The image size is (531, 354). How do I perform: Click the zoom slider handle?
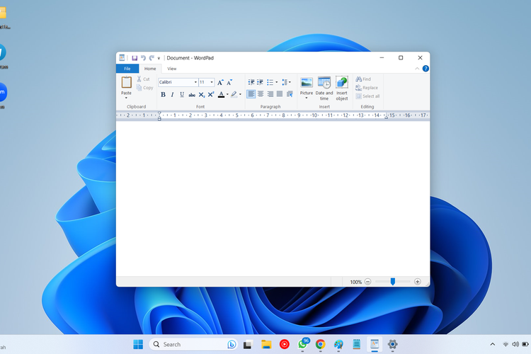(x=393, y=282)
